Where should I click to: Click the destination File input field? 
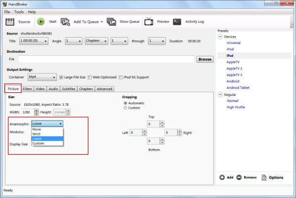[x=106, y=59]
